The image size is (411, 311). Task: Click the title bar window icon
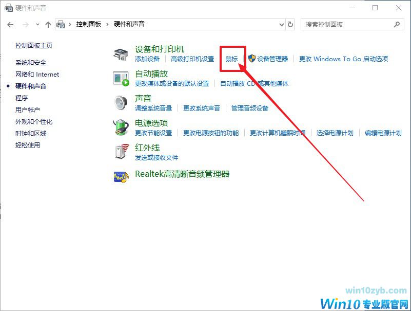pos(8,8)
